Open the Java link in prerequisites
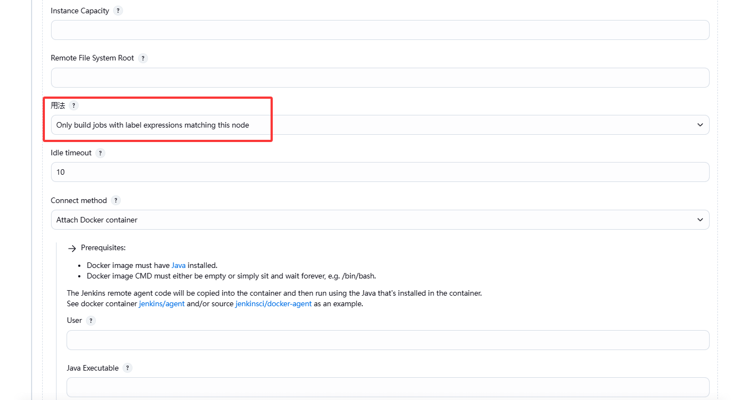 179,266
